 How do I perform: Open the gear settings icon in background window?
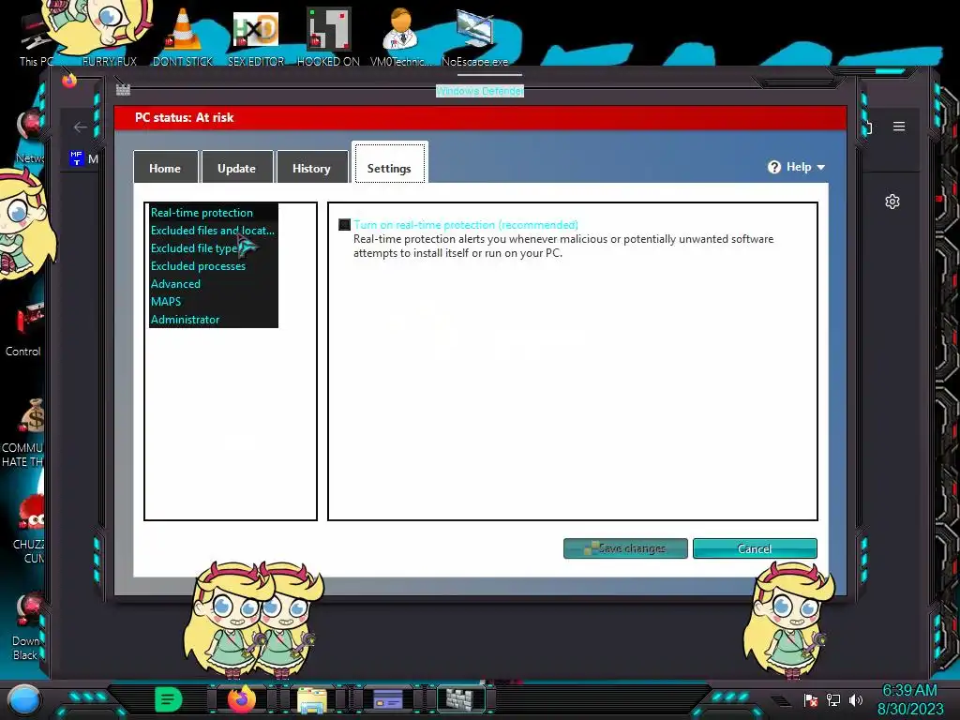pyautogui.click(x=892, y=202)
